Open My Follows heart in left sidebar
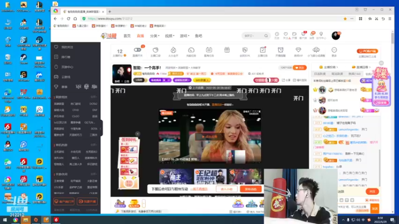This screenshot has width=399, height=224. (x=56, y=47)
